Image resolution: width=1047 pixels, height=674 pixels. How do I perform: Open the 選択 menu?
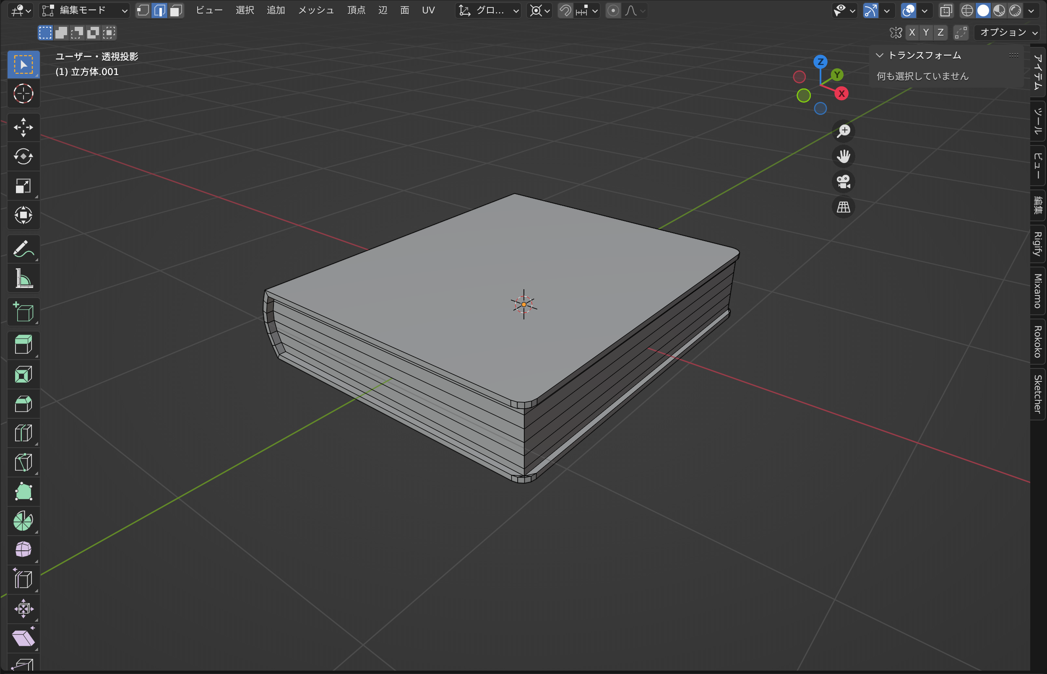tap(245, 10)
